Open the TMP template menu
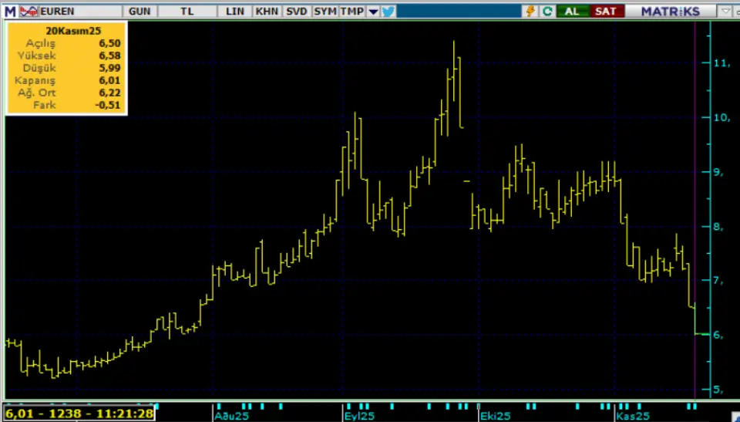740x422 pixels. click(352, 12)
